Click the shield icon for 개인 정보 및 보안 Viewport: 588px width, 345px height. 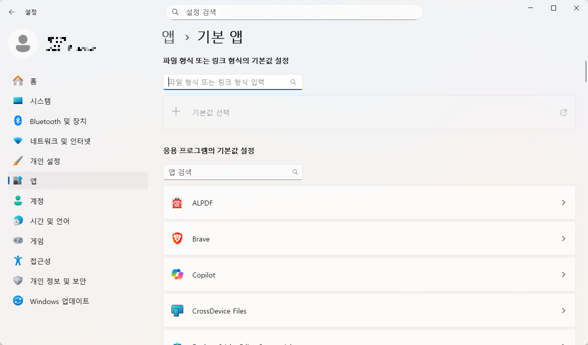point(18,280)
